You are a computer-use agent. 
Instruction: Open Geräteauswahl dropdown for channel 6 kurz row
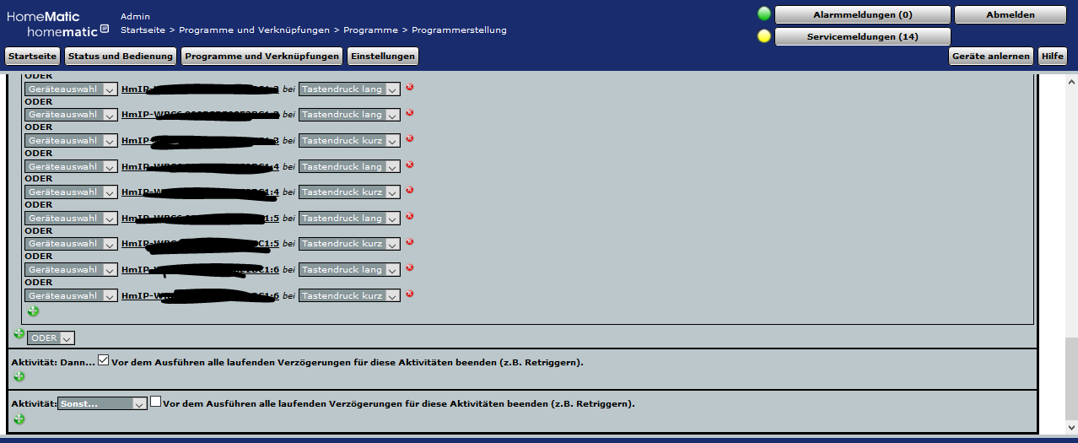[71, 296]
